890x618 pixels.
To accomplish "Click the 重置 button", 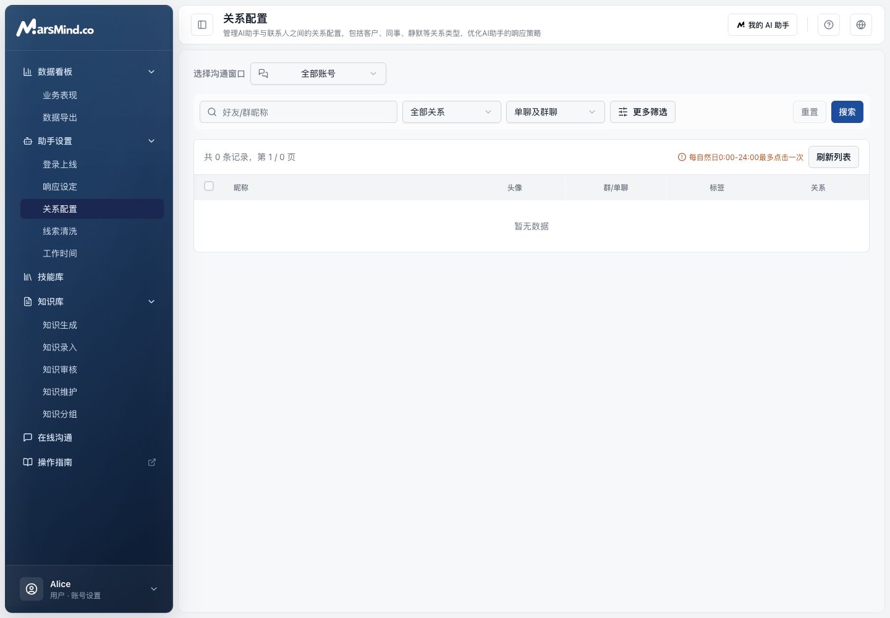I will (x=810, y=112).
